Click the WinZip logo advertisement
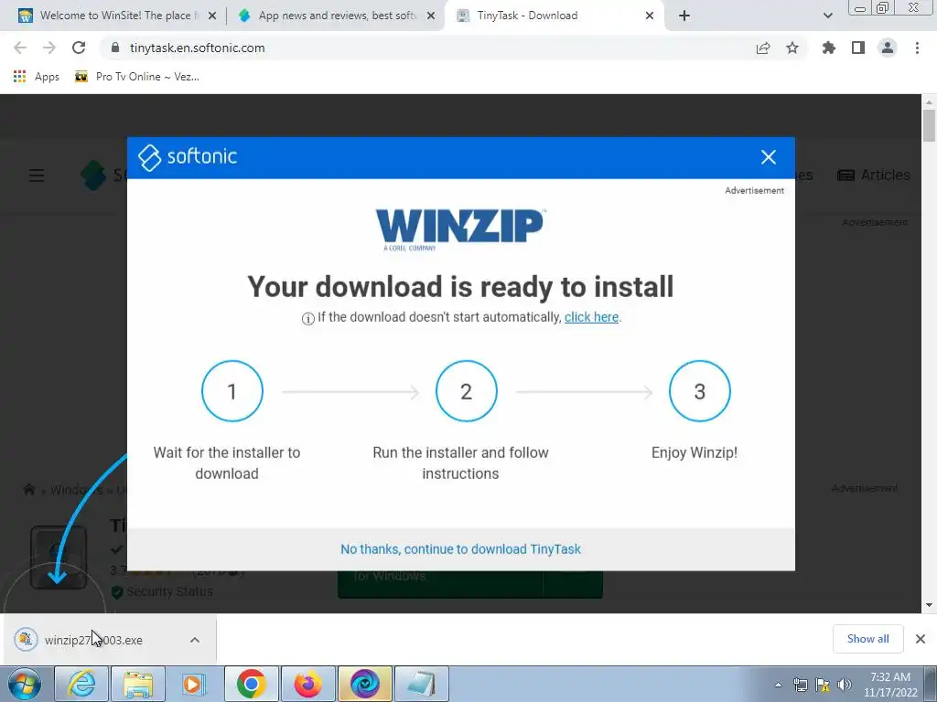The width and height of the screenshot is (937, 702). [460, 229]
